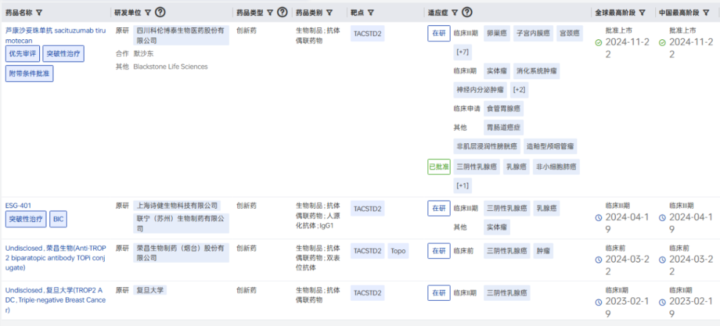Image resolution: width=720 pixels, height=326 pixels.
Task: Filter the 靶点 column
Action: [x=370, y=13]
